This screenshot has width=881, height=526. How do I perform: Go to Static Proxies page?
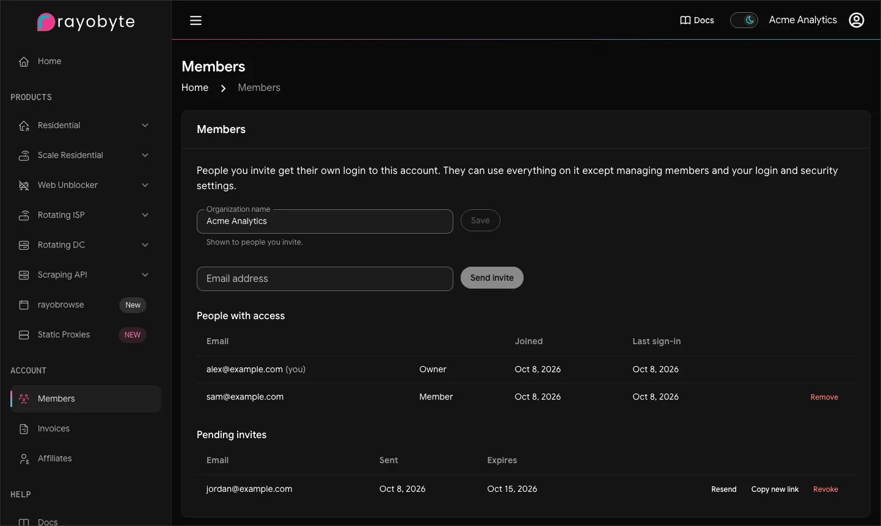tap(86, 334)
